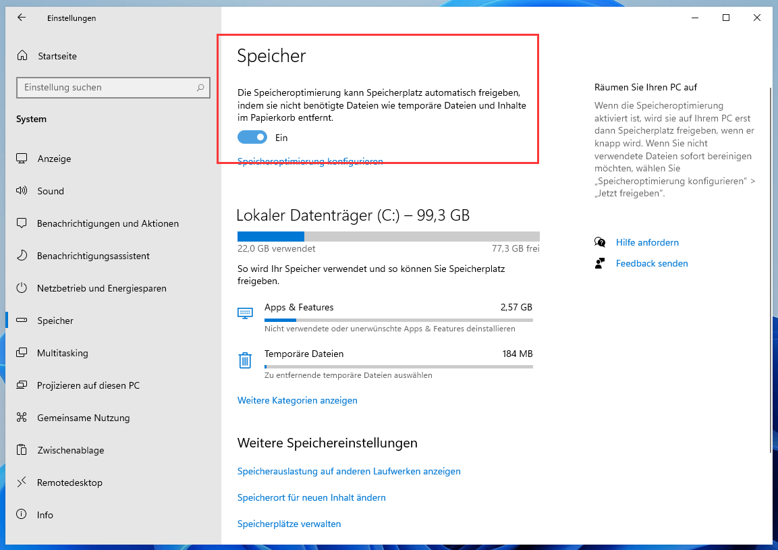
Task: Select Projizieren auf diesen PC
Action: (x=88, y=385)
